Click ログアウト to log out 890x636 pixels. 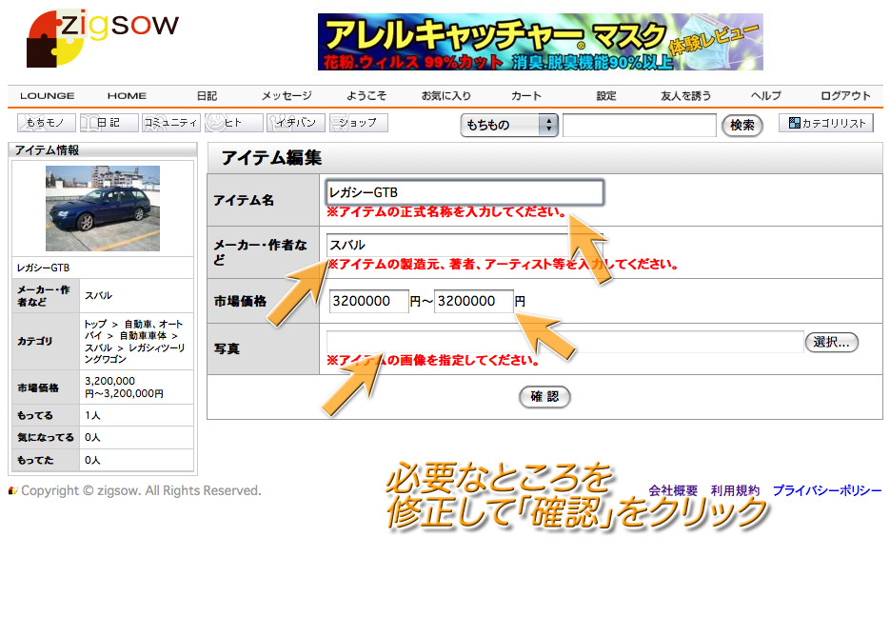[845, 96]
